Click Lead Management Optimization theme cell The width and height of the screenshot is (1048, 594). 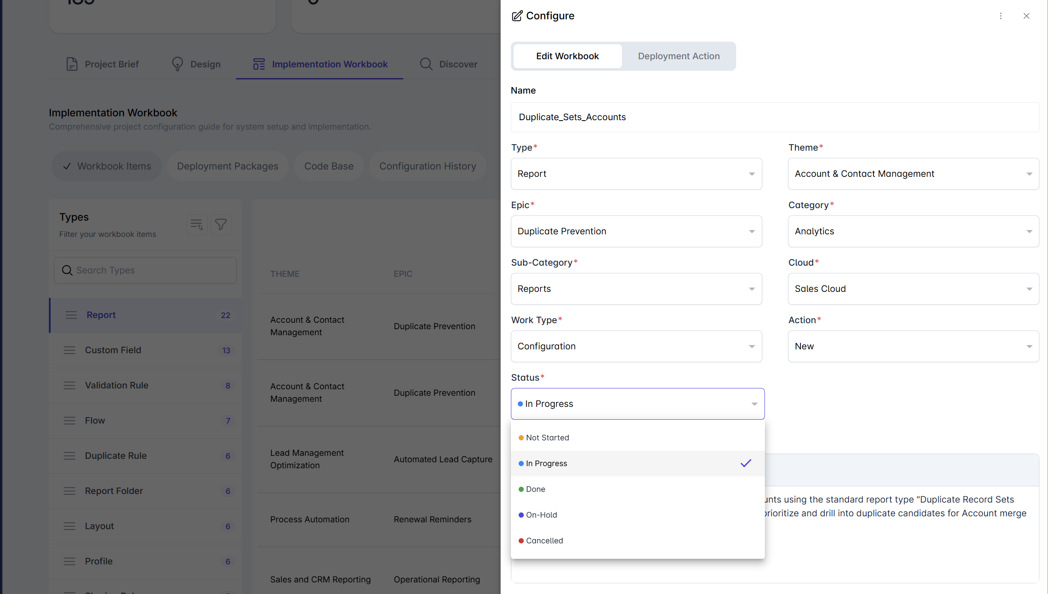[x=307, y=459]
